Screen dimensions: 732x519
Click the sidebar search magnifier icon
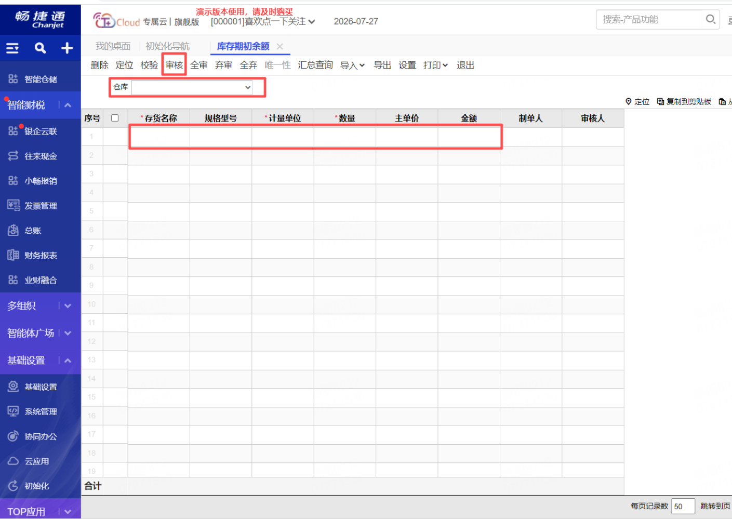click(x=40, y=48)
